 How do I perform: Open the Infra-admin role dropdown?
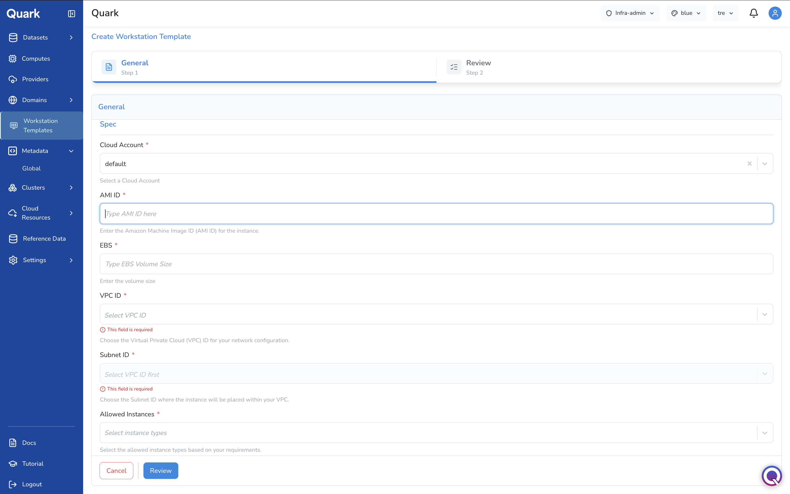[630, 13]
